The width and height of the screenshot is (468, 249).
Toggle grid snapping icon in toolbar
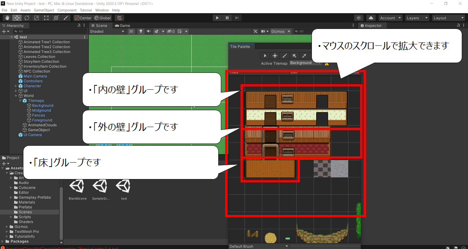point(119,18)
